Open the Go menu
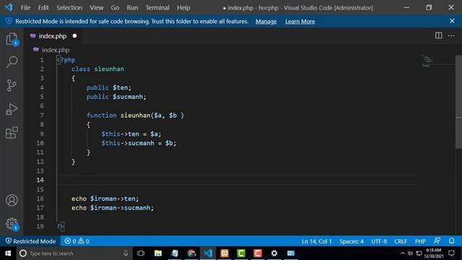 [115, 8]
